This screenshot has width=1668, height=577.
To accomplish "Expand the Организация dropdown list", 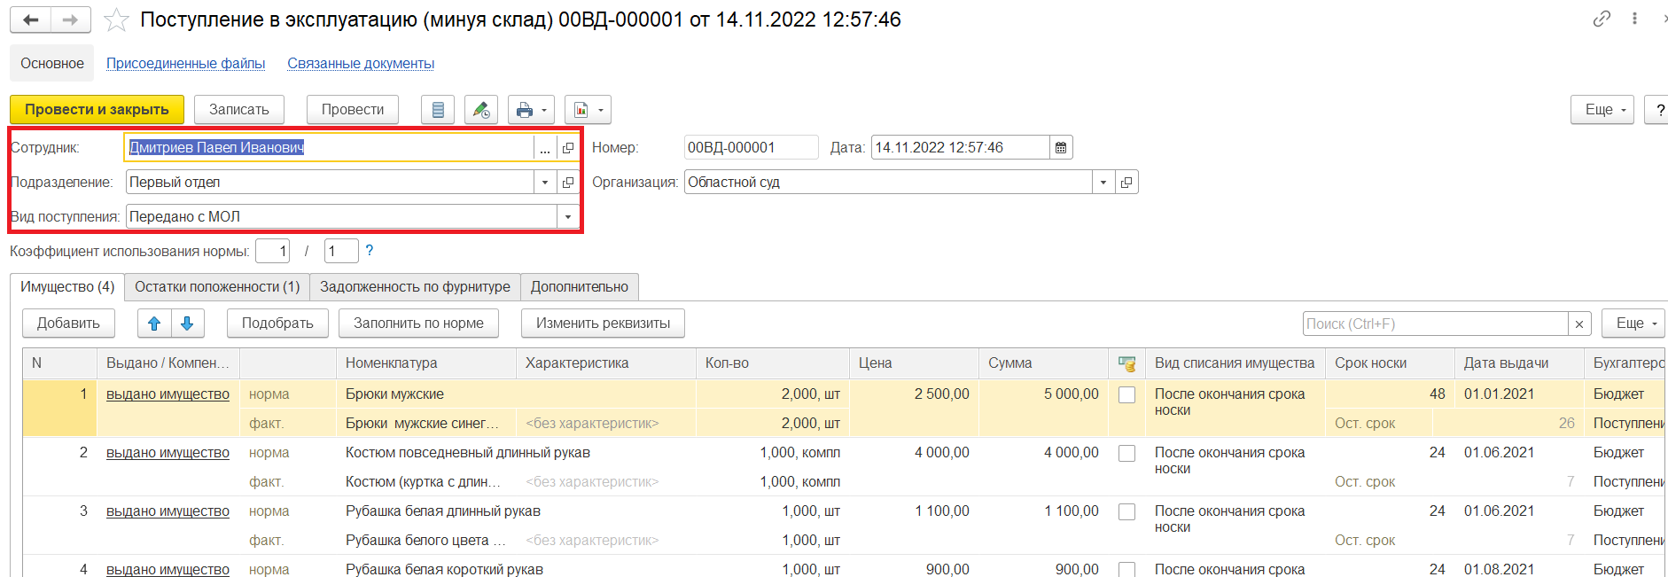I will pyautogui.click(x=1103, y=183).
